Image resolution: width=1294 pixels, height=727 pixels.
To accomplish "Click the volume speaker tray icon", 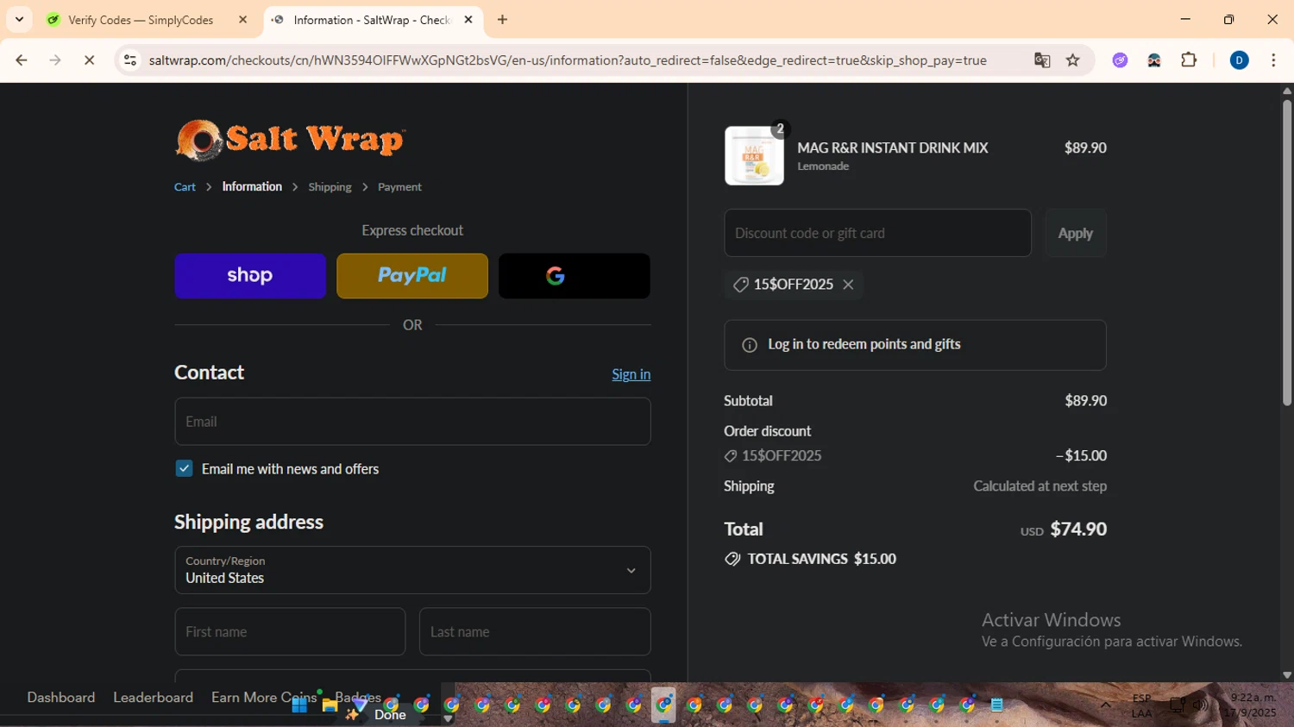I will pos(1200,705).
